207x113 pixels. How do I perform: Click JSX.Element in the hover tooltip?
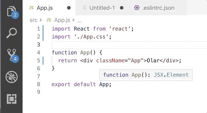pyautogui.click(x=171, y=75)
